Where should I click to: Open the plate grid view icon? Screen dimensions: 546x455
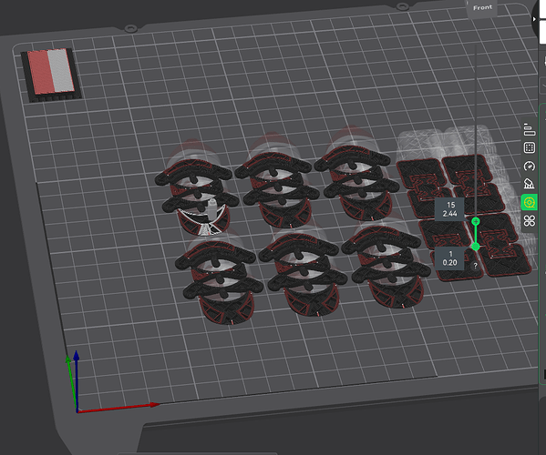530,147
